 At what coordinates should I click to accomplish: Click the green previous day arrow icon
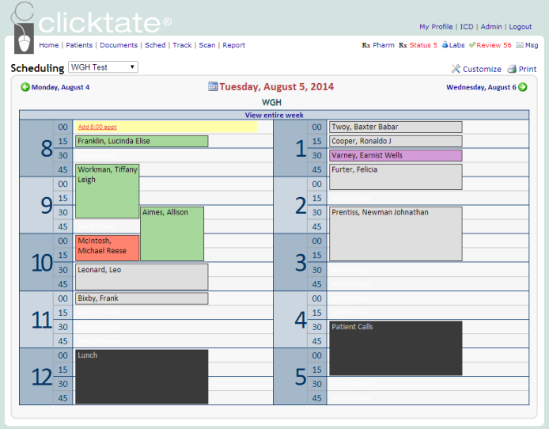tap(25, 87)
